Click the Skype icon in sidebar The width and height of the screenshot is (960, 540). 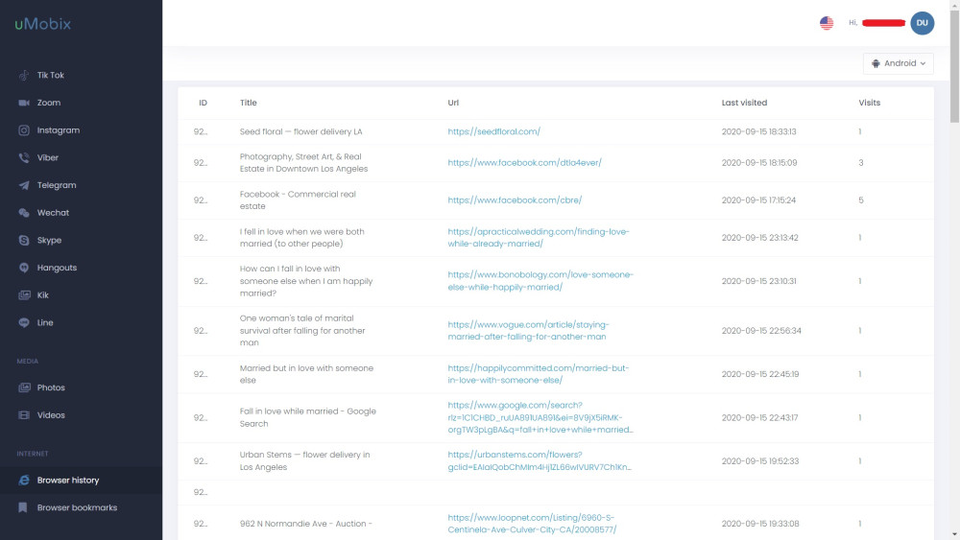[x=24, y=241]
